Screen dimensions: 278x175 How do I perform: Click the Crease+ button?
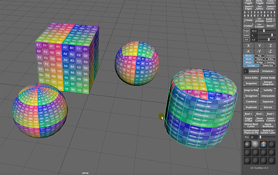tap(249, 26)
